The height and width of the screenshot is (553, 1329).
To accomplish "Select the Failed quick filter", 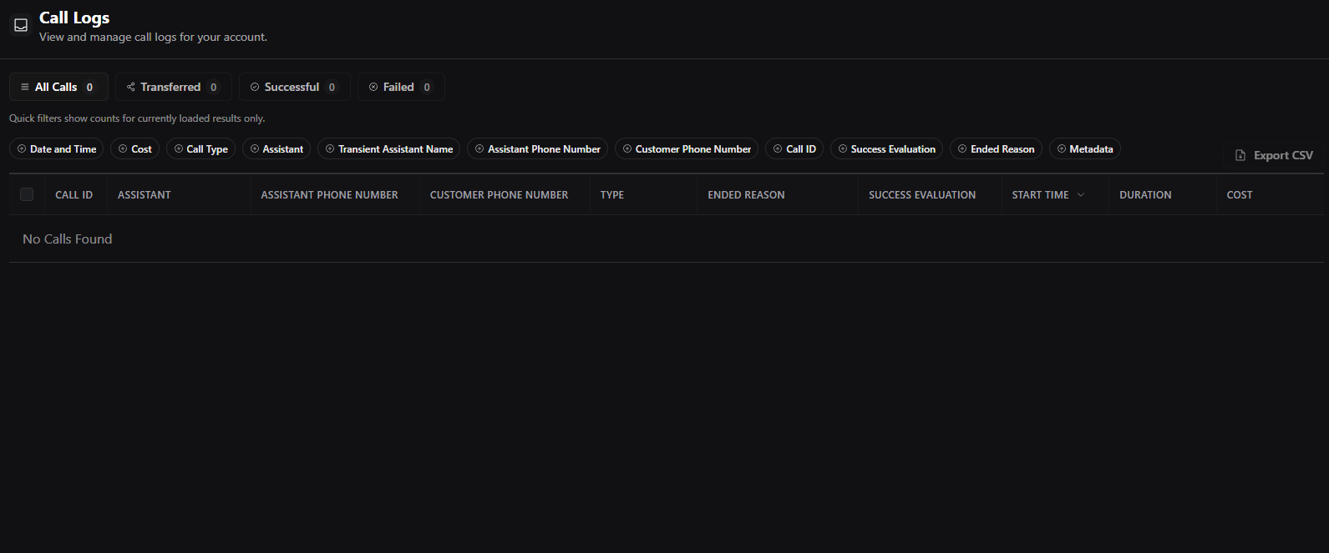I will (401, 87).
